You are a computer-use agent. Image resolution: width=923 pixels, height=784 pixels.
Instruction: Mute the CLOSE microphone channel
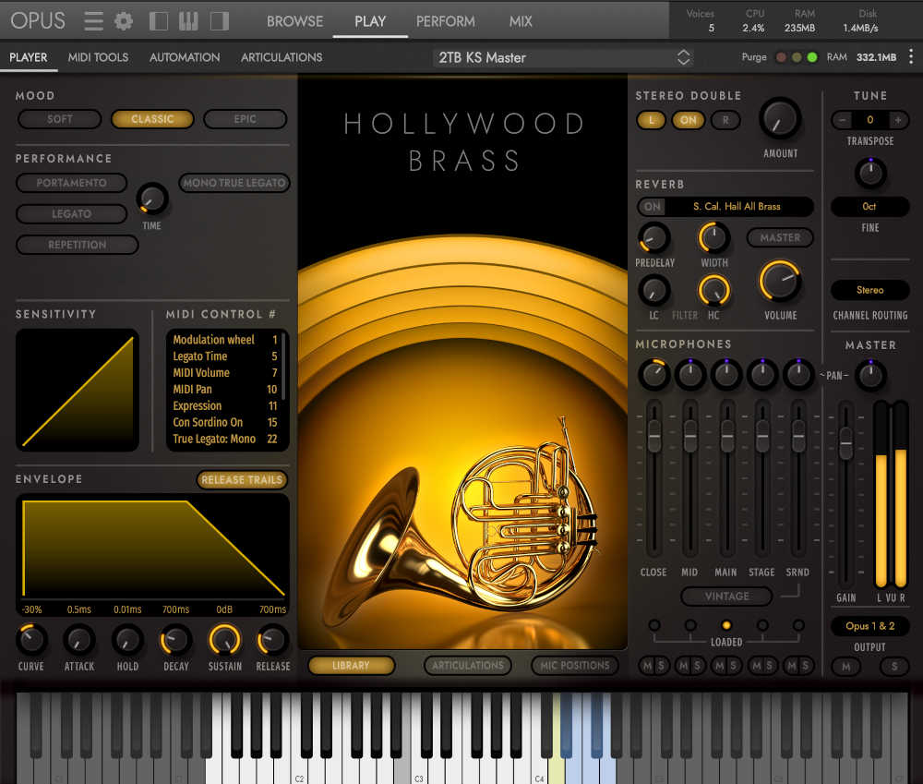coord(646,665)
